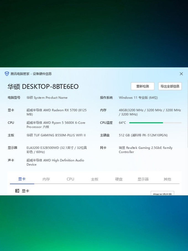This screenshot has height=251, width=188.
Task: Go to the 其他 tab
Action: [167, 179]
